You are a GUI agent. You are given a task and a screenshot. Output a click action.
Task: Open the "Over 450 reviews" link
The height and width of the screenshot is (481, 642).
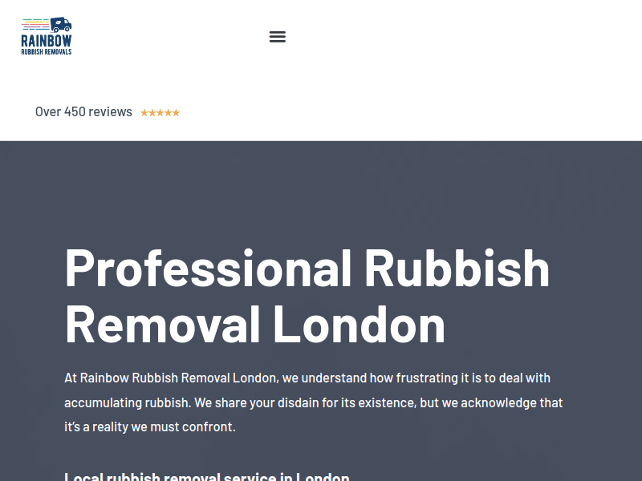tap(83, 111)
